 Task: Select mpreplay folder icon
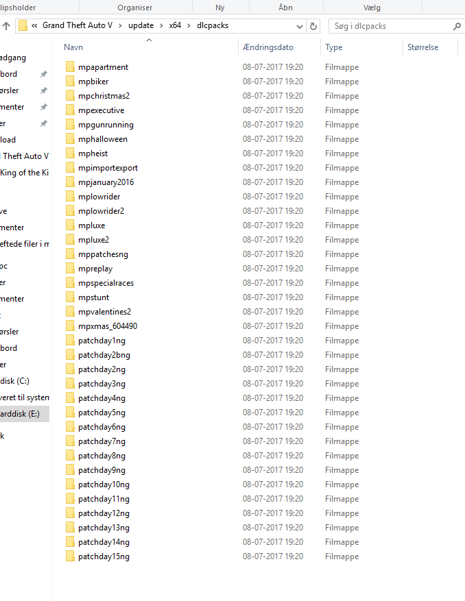70,269
